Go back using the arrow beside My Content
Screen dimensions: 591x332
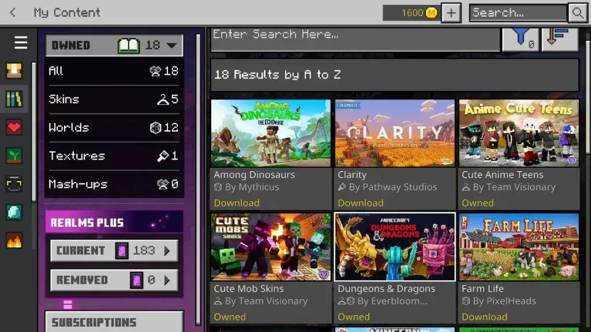13,13
